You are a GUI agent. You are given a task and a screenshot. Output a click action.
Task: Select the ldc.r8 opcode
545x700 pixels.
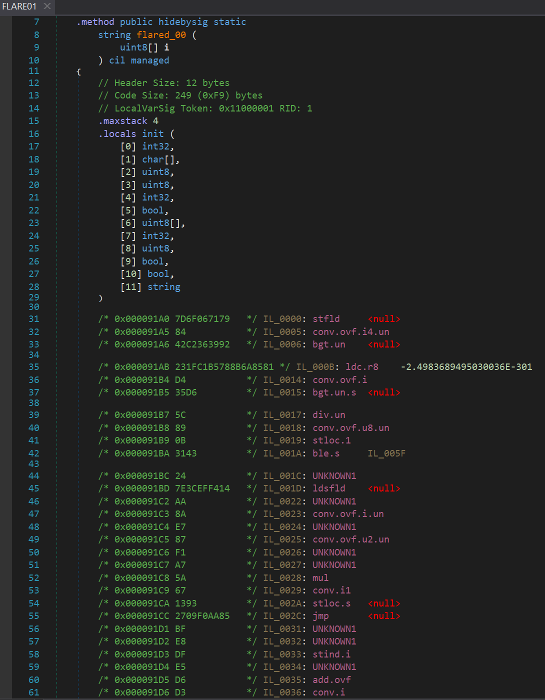362,367
